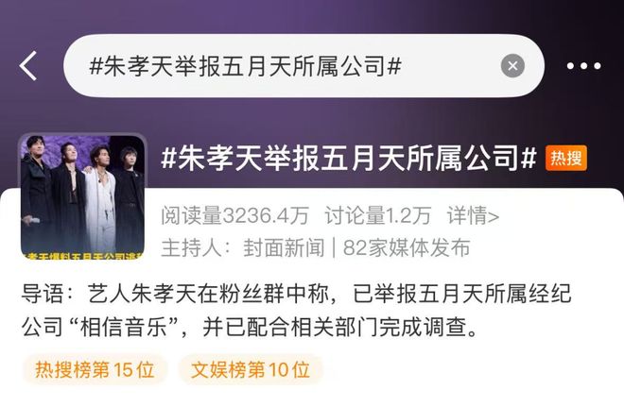Viewport: 624px width, 407px height.
Task: Open the 文娱榜第10位 ranking tag
Action: (x=251, y=369)
